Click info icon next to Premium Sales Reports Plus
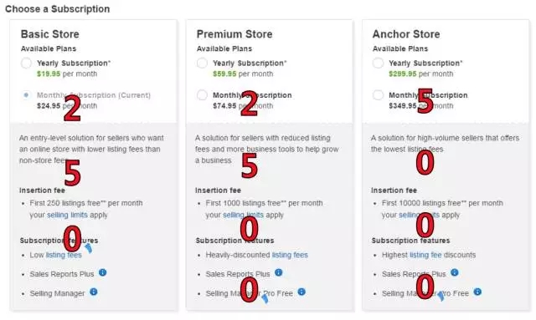This screenshot has height=320, width=536. 279,272
